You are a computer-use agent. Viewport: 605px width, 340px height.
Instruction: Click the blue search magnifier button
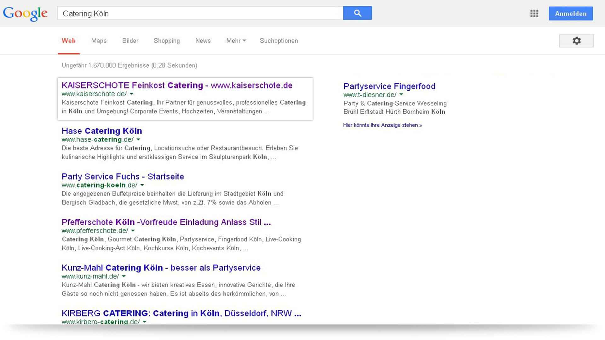tap(357, 13)
